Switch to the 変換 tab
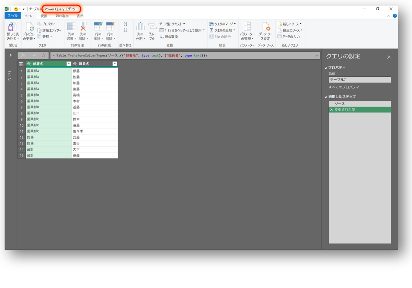Viewport: 412px width, 288px height. [44, 16]
